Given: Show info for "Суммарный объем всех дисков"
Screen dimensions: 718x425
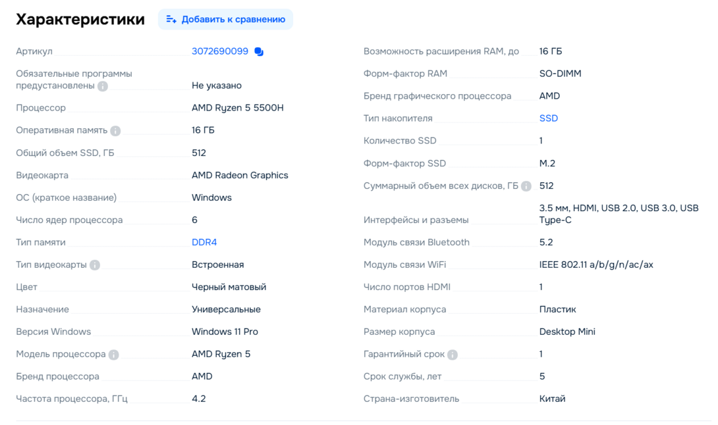Looking at the screenshot, I should point(526,186).
